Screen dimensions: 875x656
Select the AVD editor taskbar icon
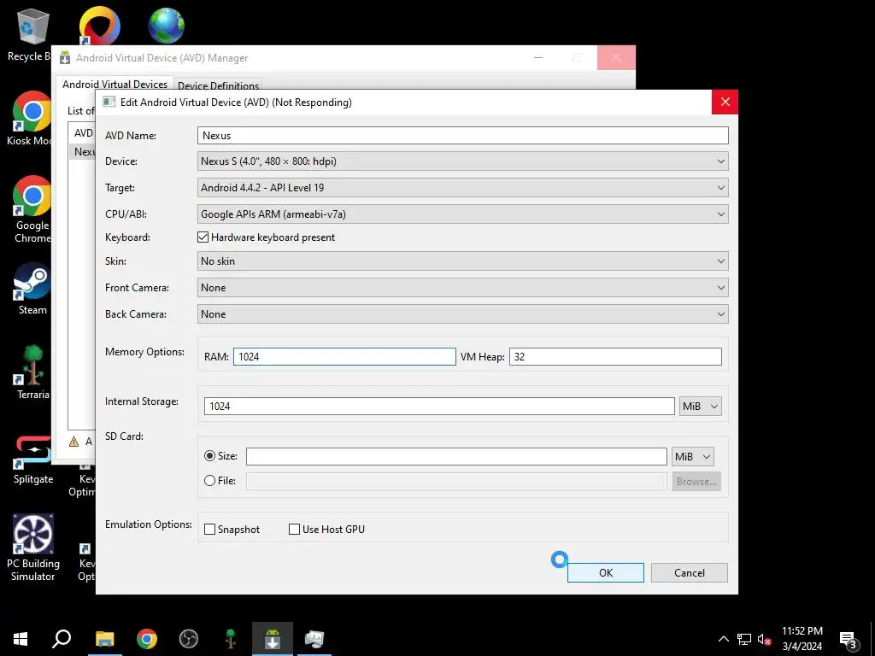coord(314,639)
